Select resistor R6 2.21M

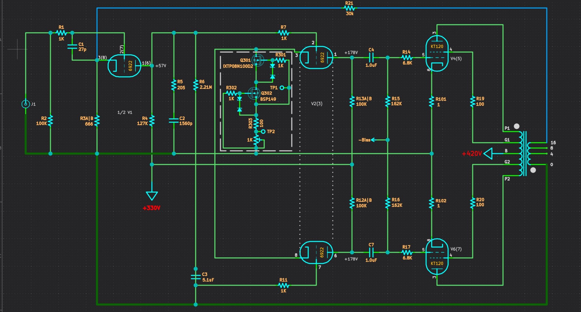195,85
